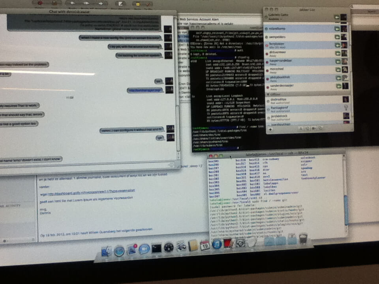Viewport: 379px width, 284px height.
Task: Open the dashboard invoices link in email
Action: [91, 190]
